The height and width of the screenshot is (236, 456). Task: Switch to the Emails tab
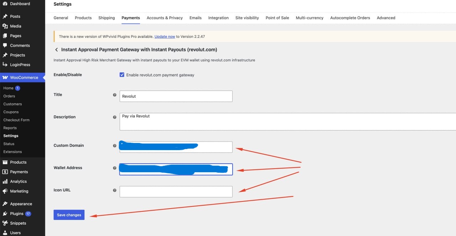196,18
